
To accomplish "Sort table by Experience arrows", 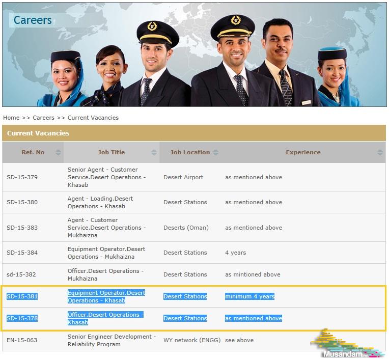I will pyautogui.click(x=380, y=153).
